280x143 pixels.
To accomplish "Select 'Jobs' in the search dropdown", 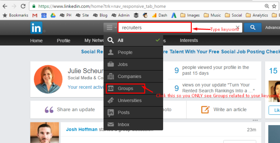I will 133,64.
